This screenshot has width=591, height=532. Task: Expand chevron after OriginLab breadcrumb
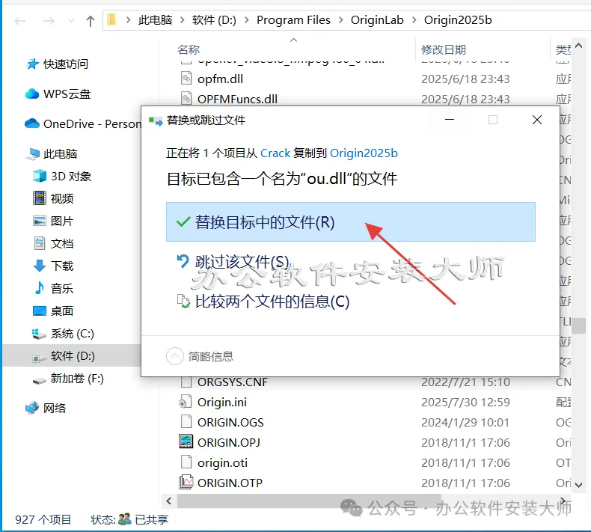click(414, 20)
